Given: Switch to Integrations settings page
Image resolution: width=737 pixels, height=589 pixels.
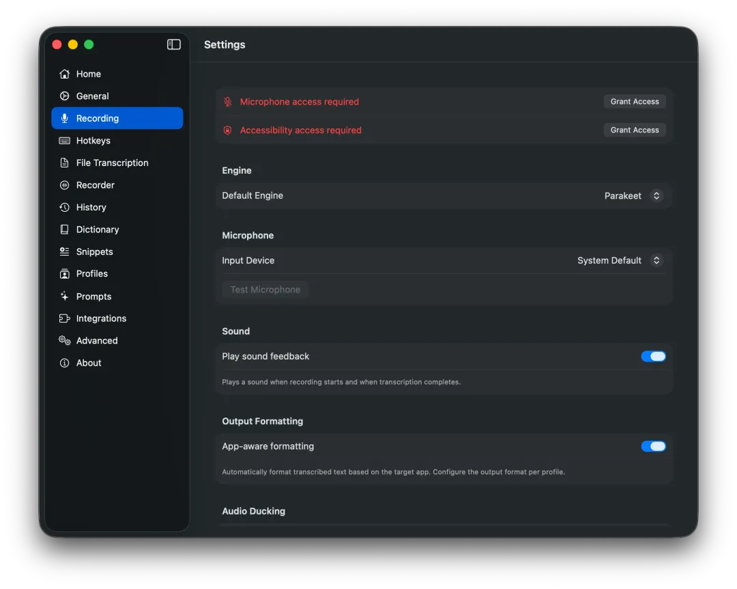Looking at the screenshot, I should coord(101,318).
